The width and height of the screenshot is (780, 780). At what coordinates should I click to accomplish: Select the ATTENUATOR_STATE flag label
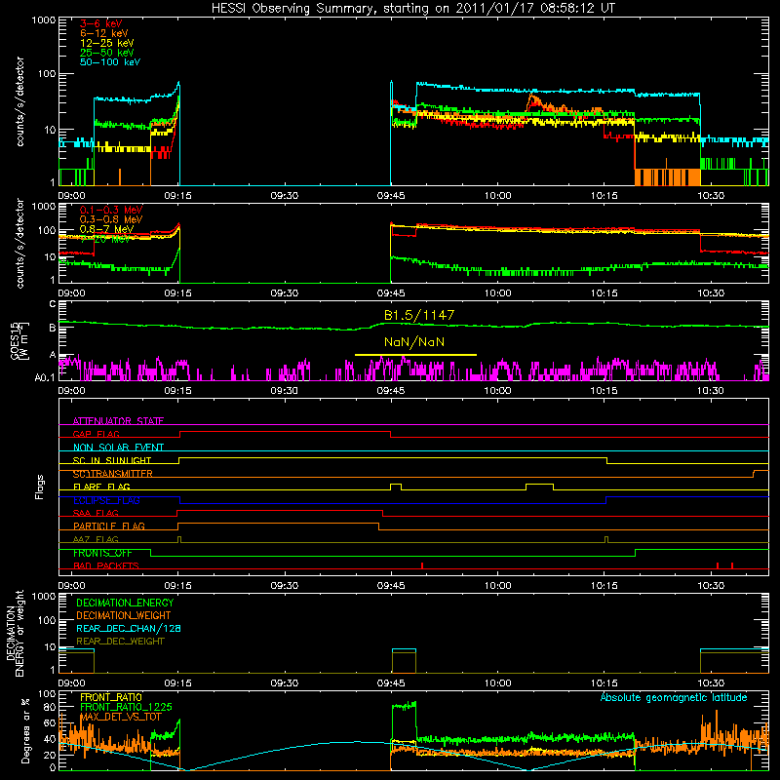click(x=118, y=421)
